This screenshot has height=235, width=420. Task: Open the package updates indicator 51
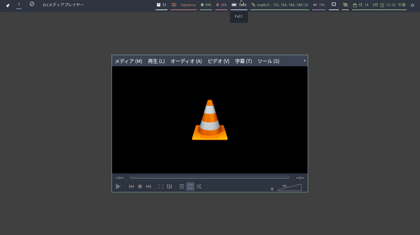(162, 5)
